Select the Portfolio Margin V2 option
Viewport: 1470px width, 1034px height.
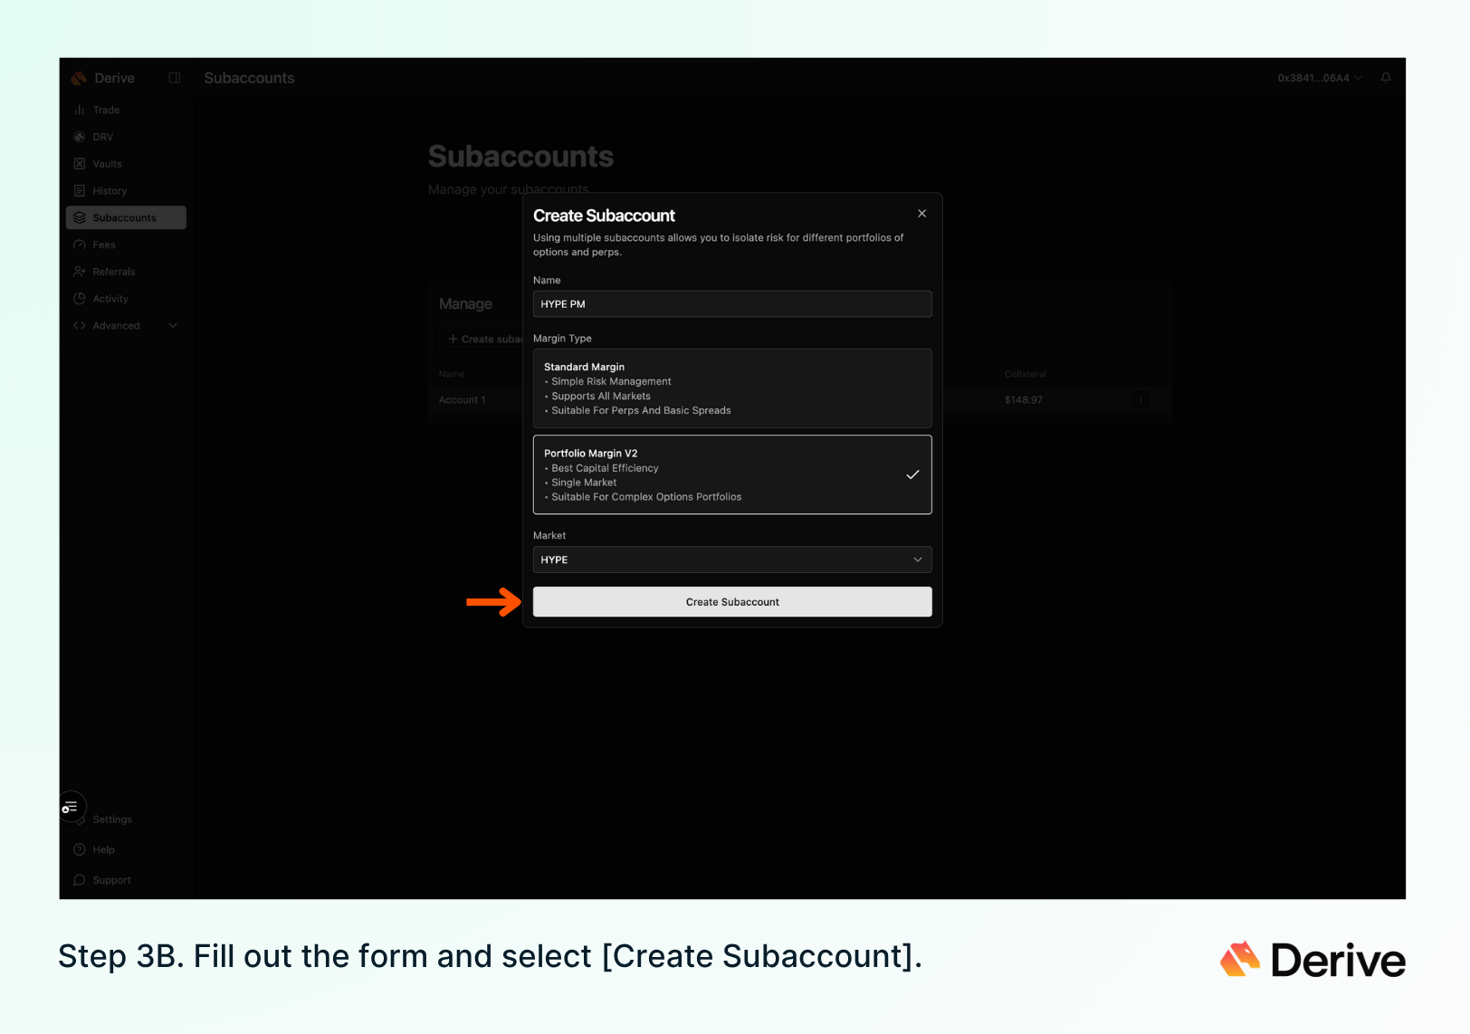[731, 474]
